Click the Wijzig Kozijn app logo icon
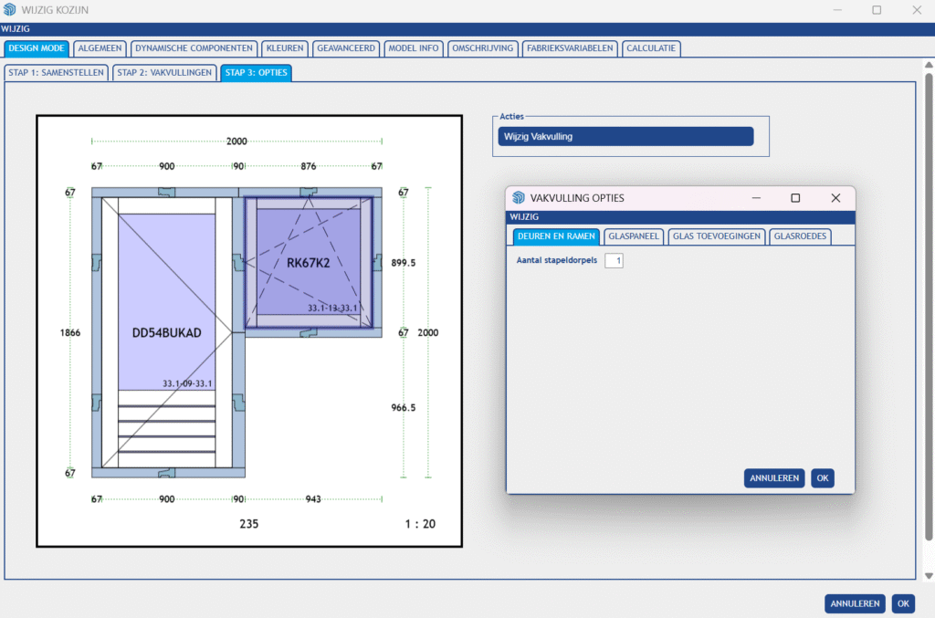The height and width of the screenshot is (618, 935). (10, 10)
